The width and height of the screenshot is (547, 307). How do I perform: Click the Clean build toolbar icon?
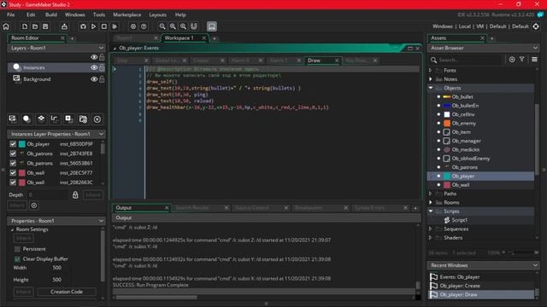pyautogui.click(x=115, y=26)
